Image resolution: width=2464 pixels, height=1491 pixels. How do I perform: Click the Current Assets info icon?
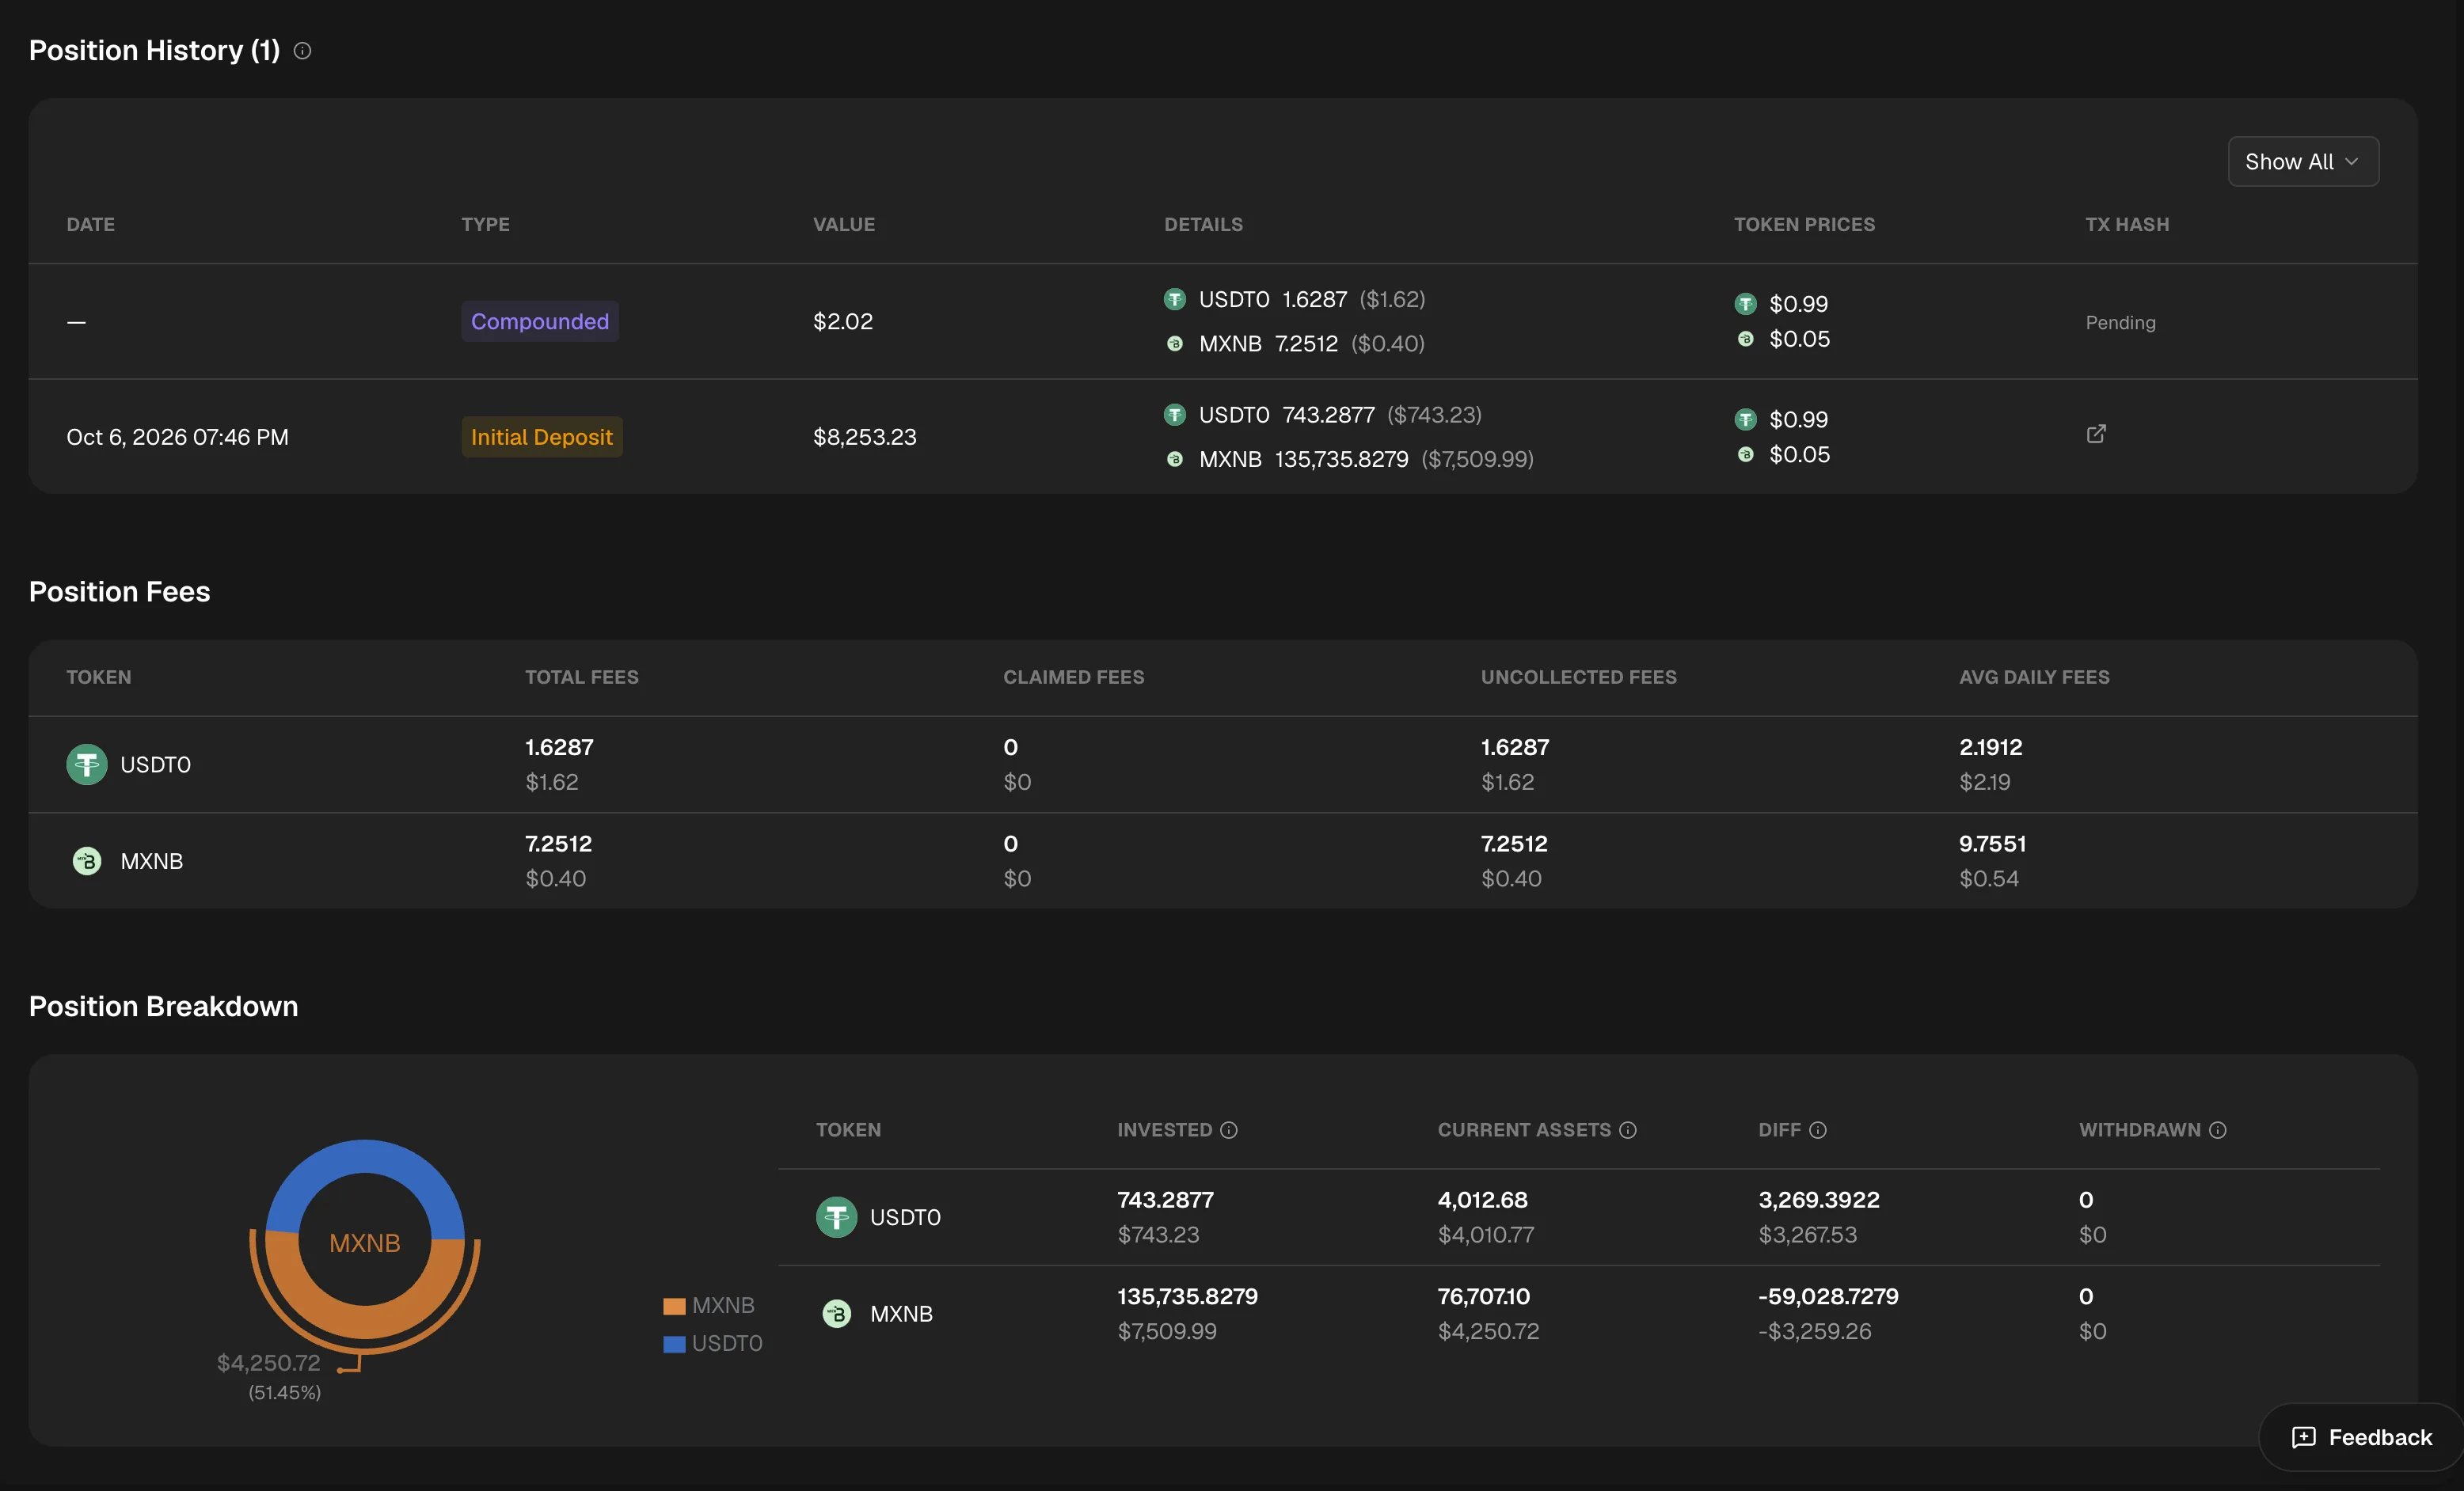[1627, 1130]
